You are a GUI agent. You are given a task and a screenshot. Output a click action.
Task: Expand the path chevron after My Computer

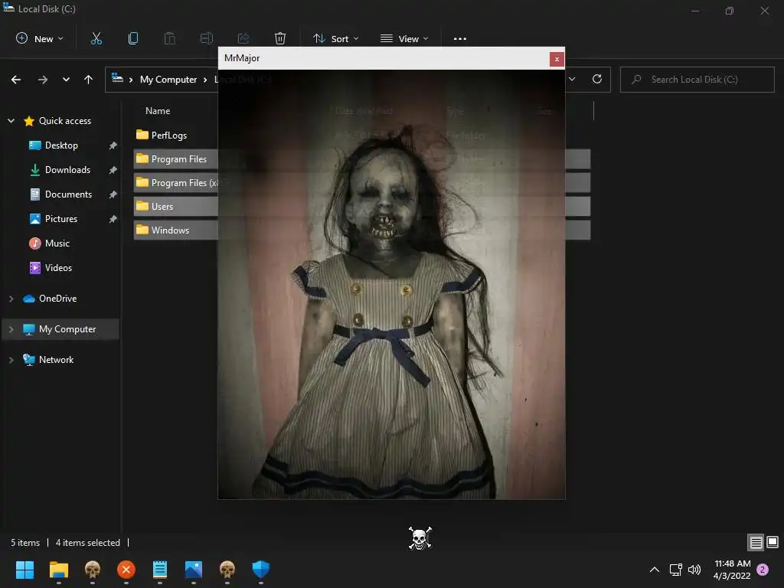click(205, 80)
